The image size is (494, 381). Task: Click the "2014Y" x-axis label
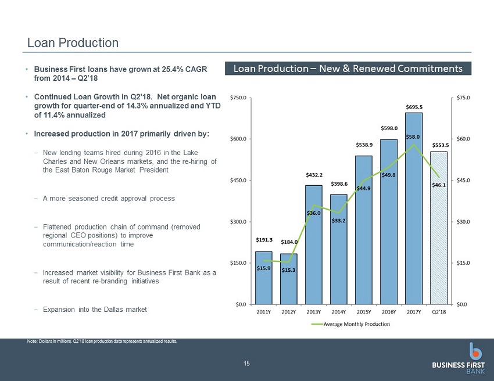click(339, 312)
